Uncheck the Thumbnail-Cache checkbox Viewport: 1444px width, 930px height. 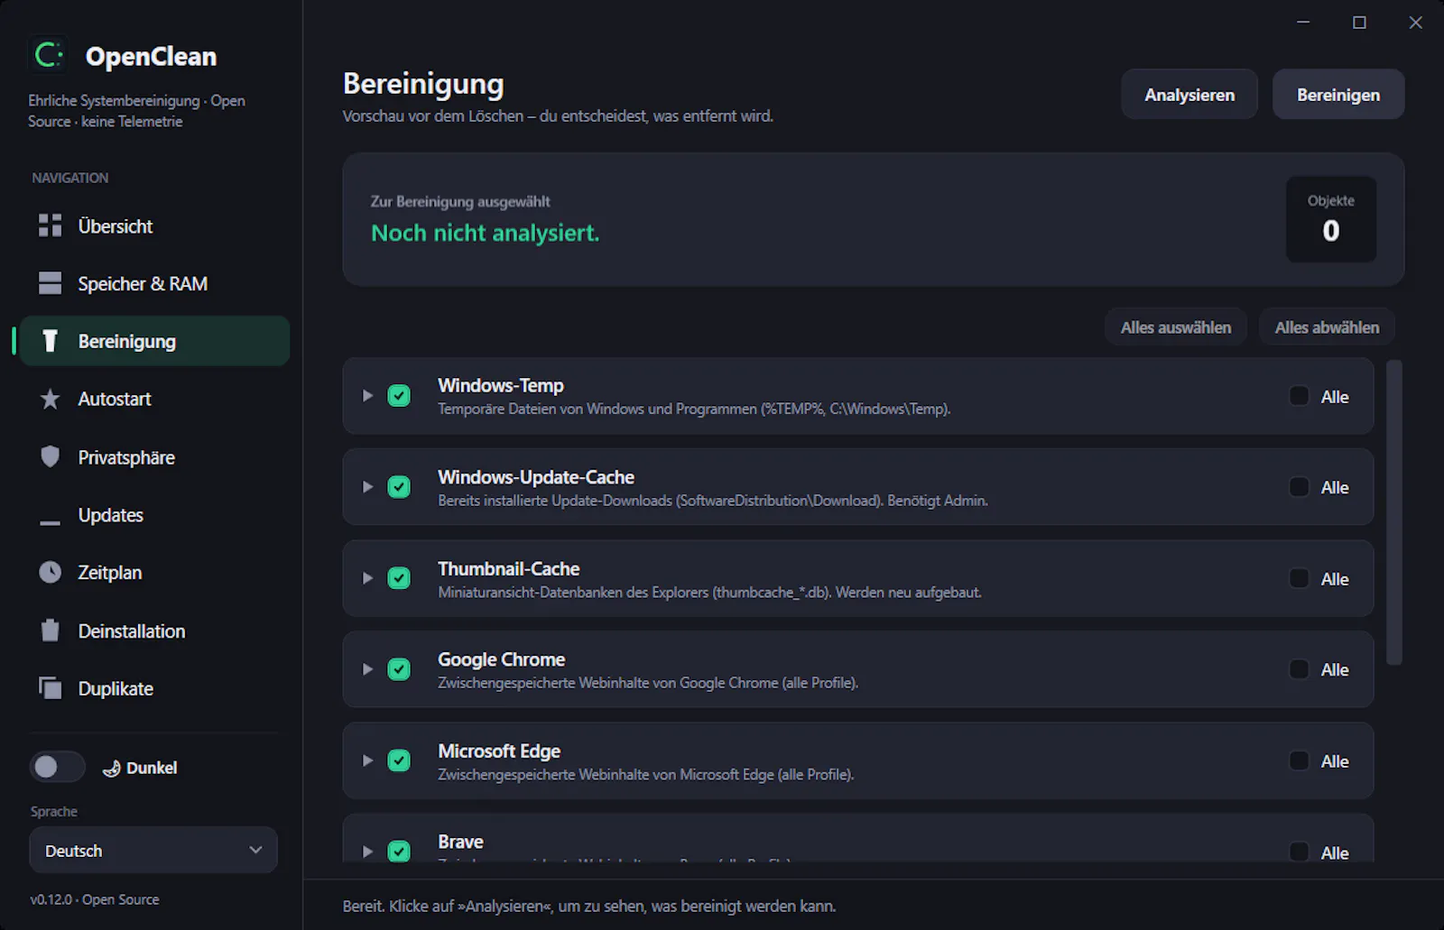click(399, 577)
